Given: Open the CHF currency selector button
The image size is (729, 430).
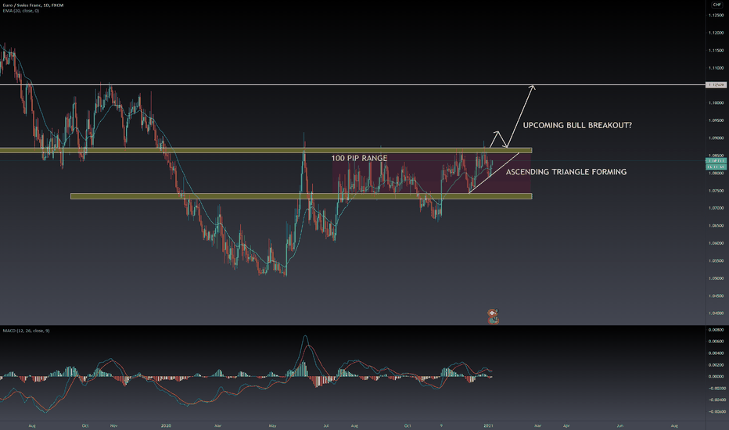Looking at the screenshot, I should pos(716,5).
